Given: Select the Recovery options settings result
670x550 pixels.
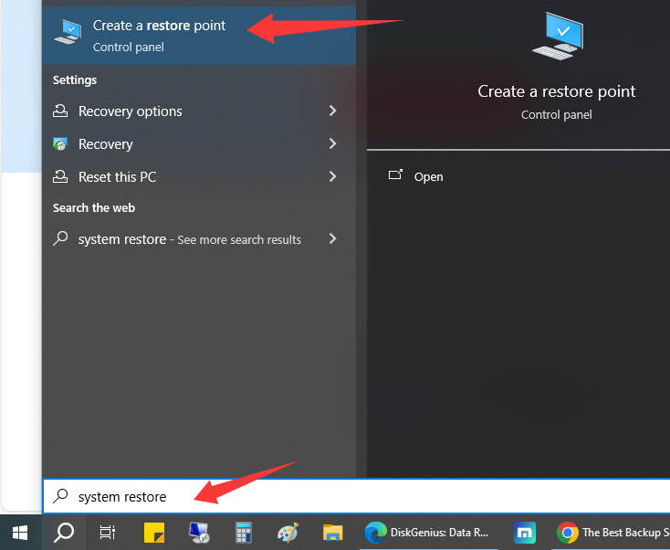Looking at the screenshot, I should tap(130, 111).
